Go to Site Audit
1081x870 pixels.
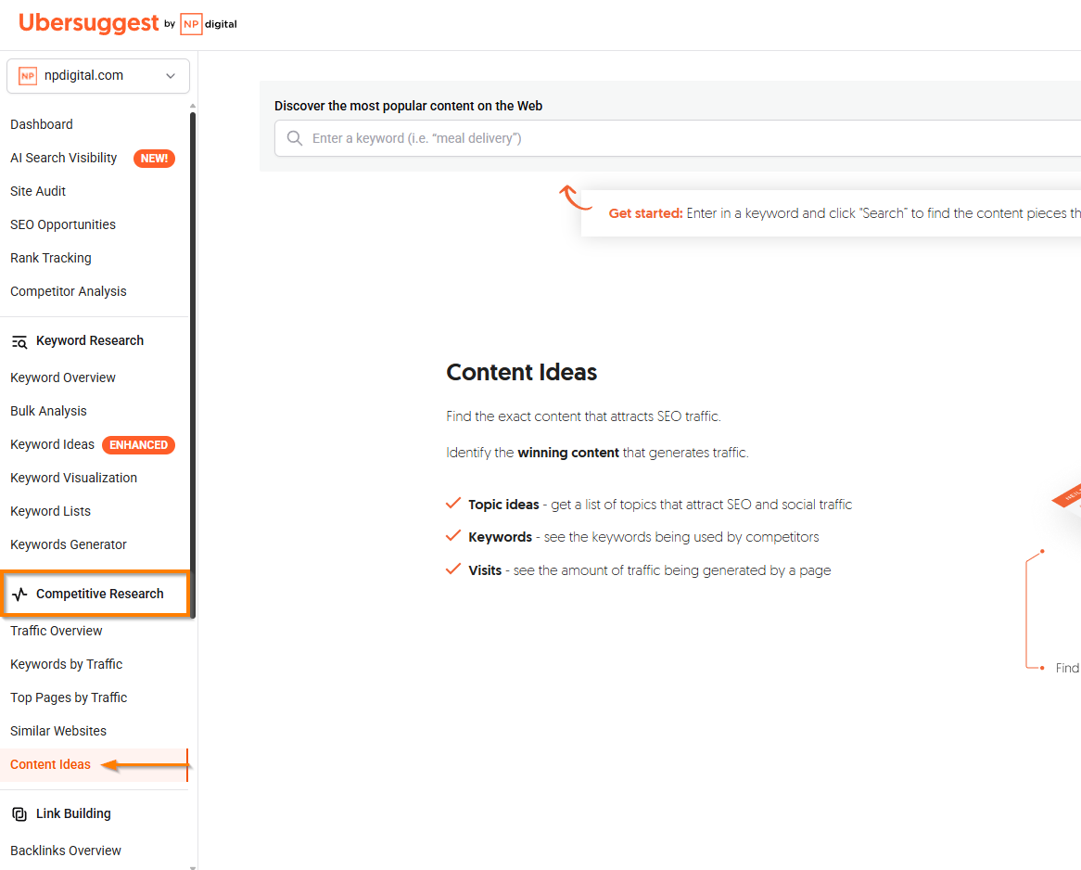[38, 191]
